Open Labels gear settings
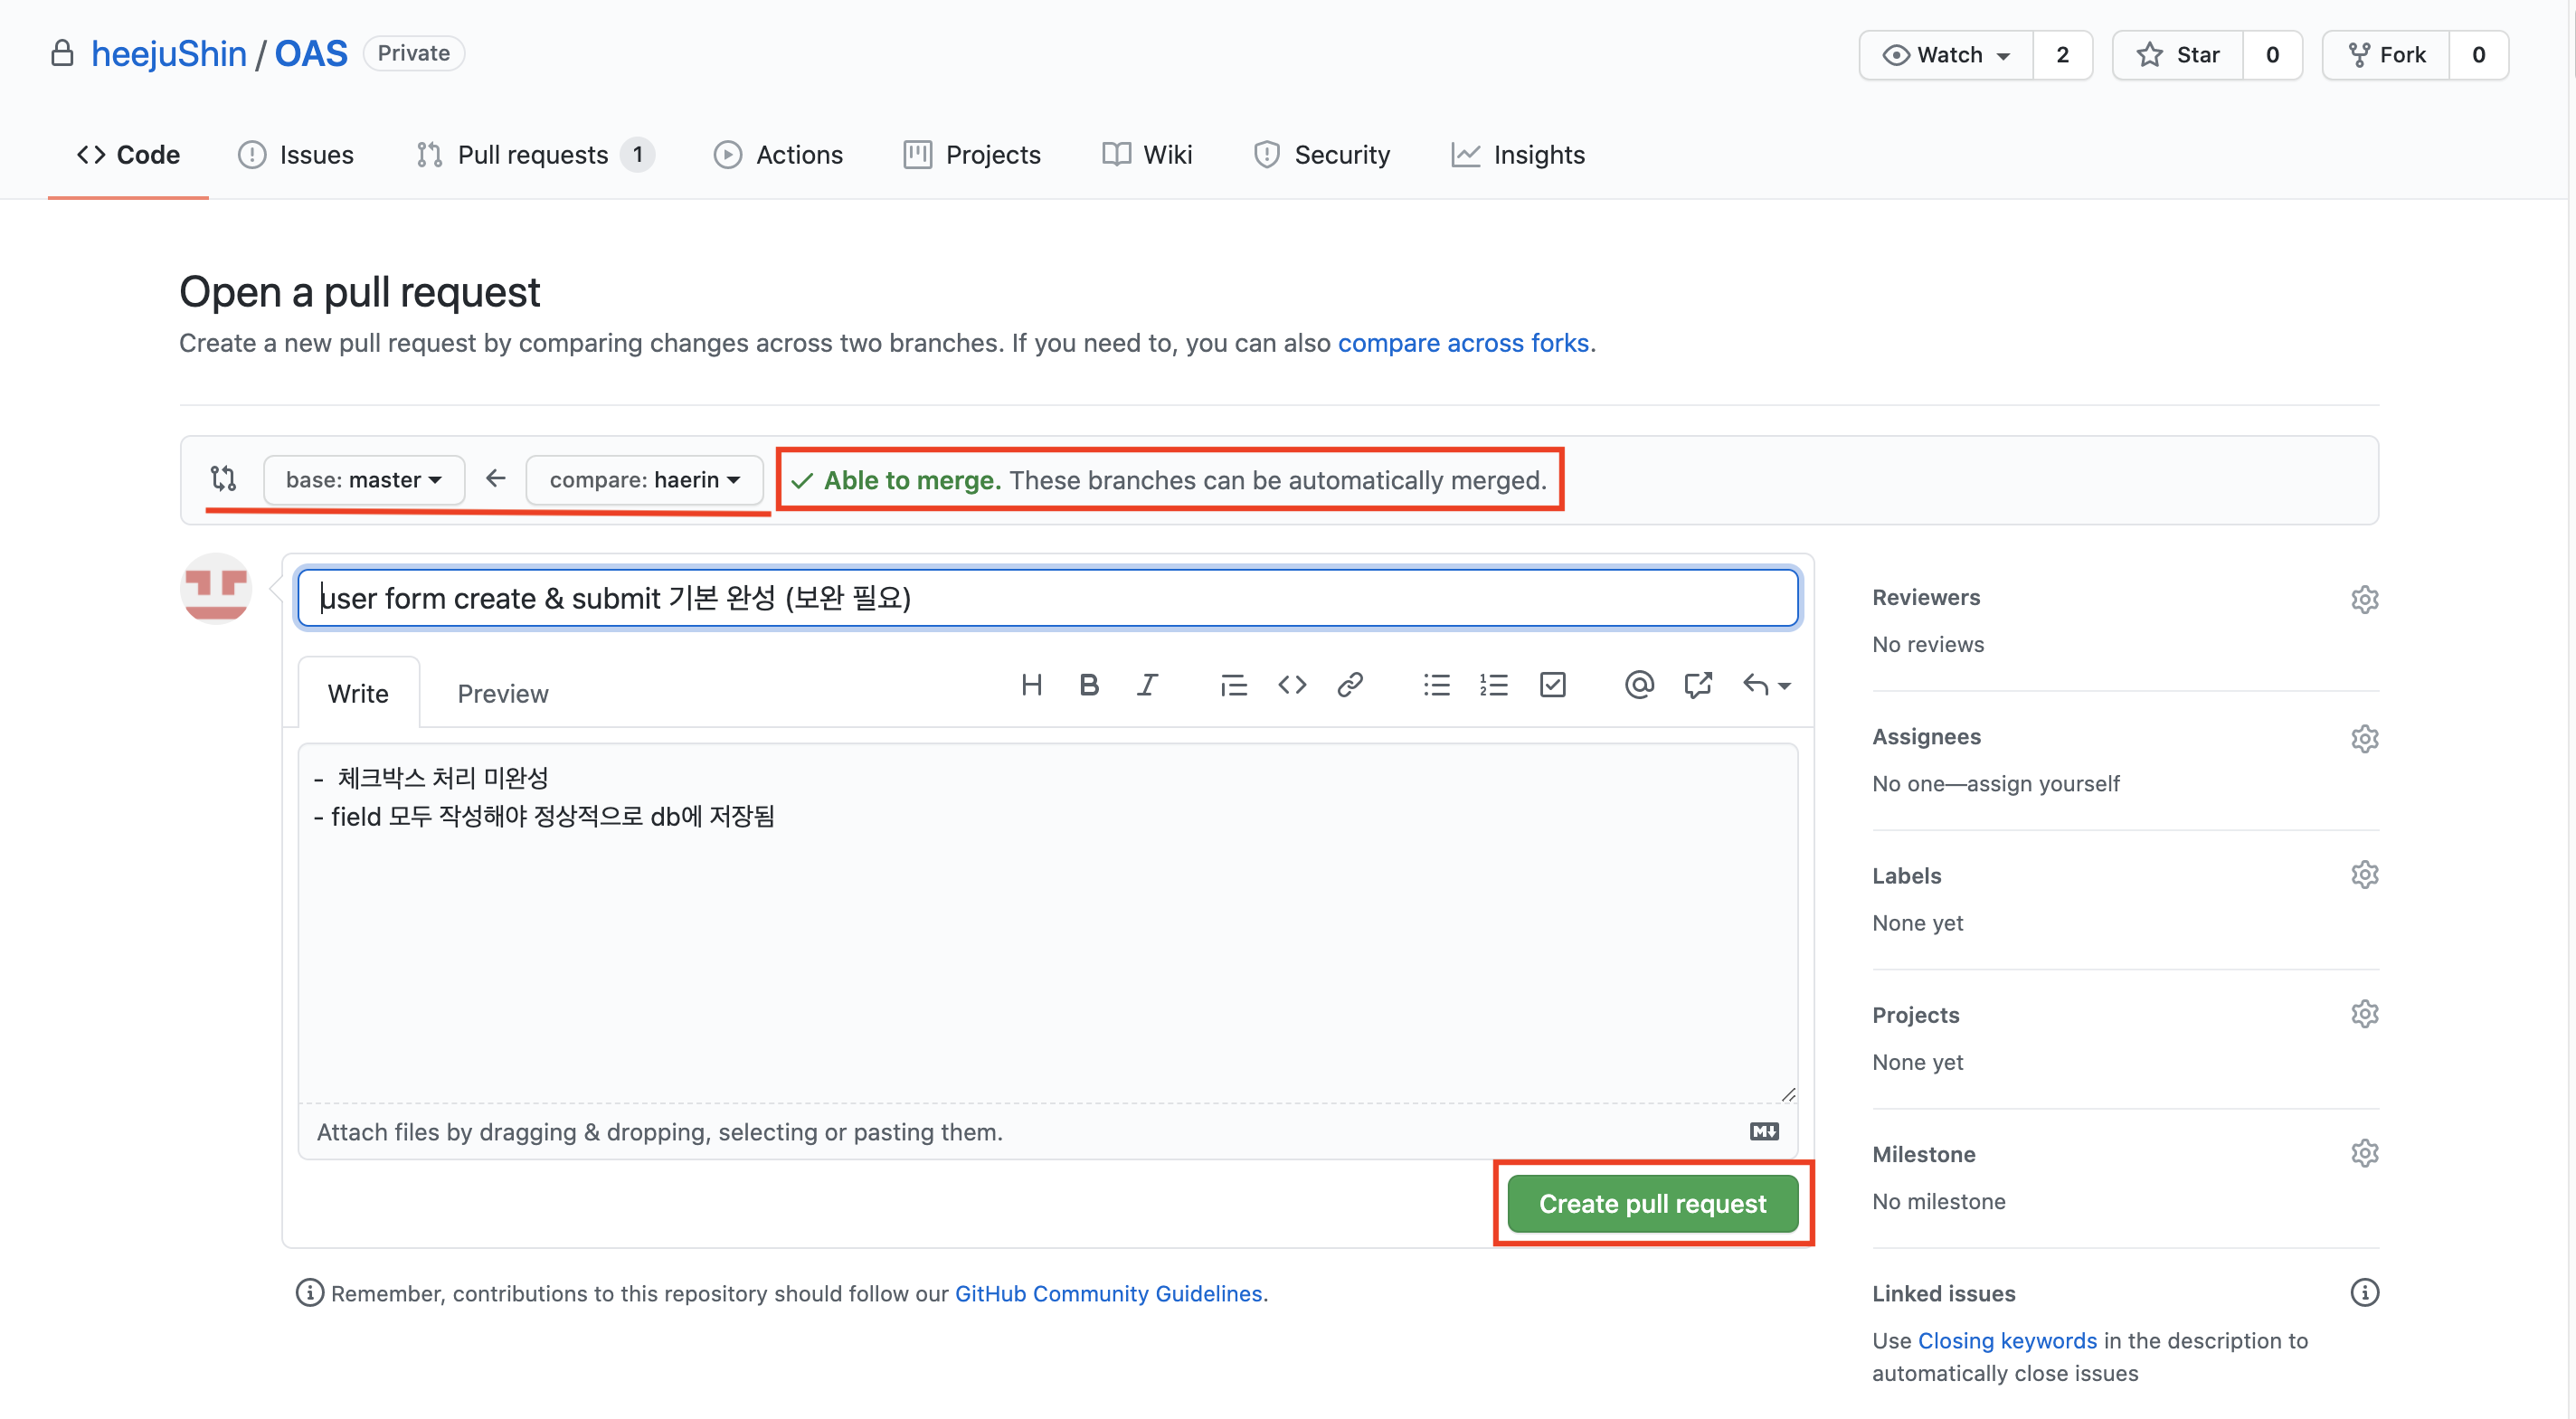The height and width of the screenshot is (1419, 2576). [2364, 875]
